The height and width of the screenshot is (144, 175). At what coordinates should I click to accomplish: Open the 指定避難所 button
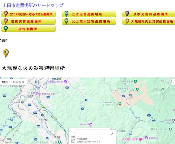[28, 29]
